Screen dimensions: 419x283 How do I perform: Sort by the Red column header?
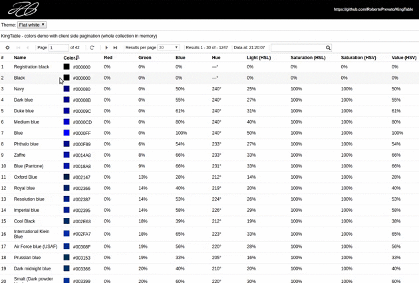(108, 57)
